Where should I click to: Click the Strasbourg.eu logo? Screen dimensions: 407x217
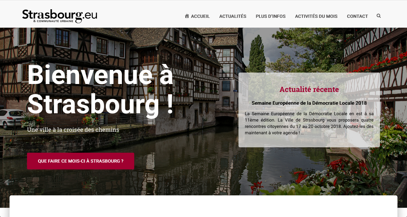tap(60, 16)
